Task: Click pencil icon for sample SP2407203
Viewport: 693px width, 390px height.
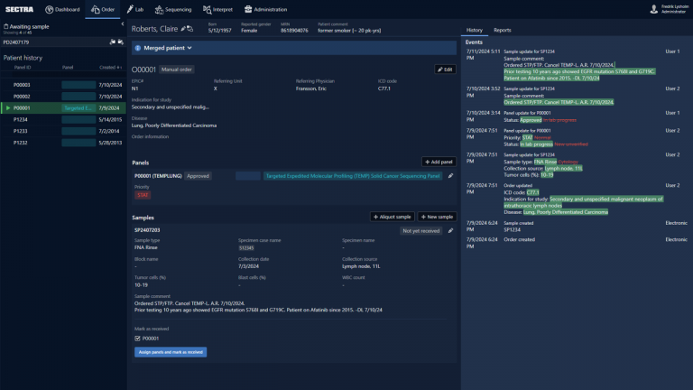Action: point(451,230)
